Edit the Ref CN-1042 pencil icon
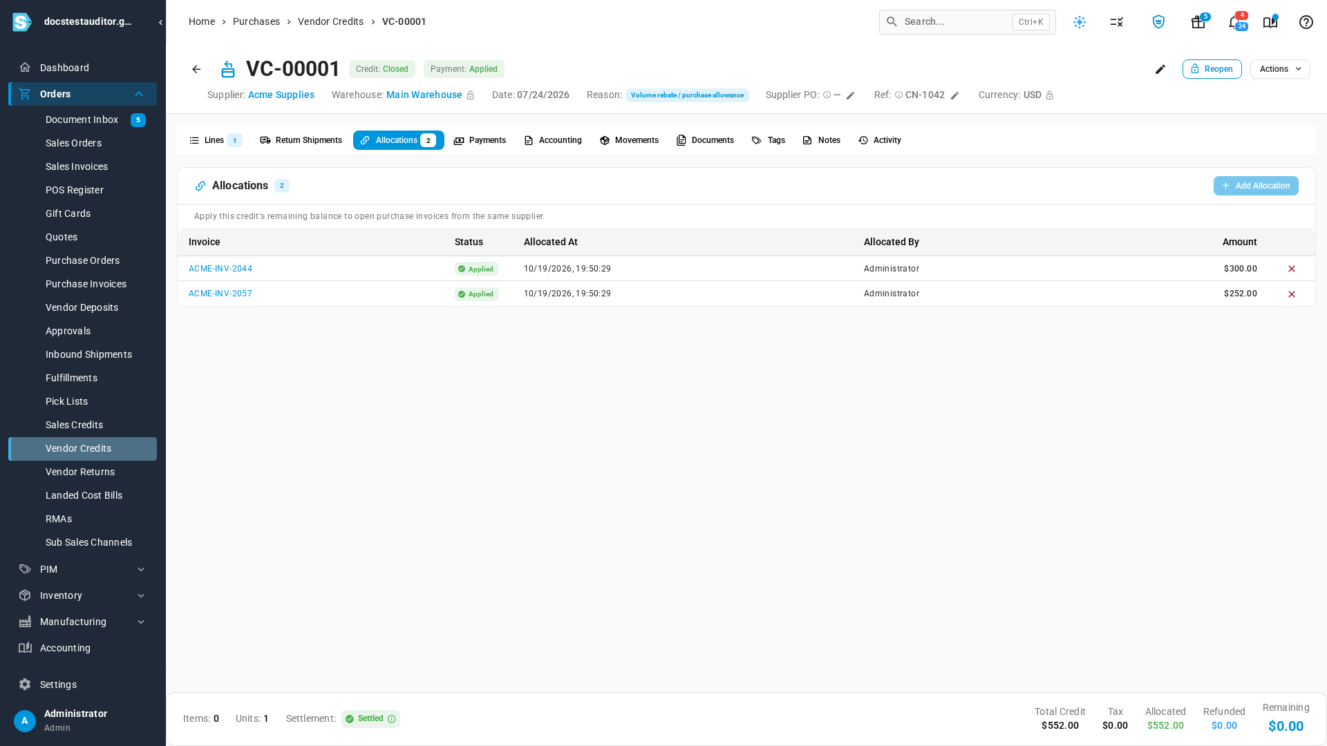This screenshot has height=746, width=1327. tap(955, 95)
